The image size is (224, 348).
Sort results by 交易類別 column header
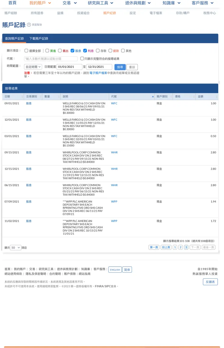(33, 97)
